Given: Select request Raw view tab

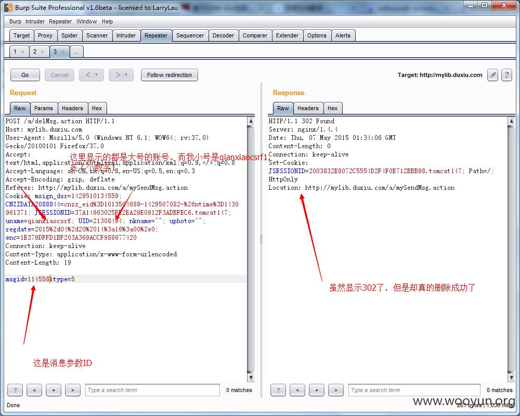Looking at the screenshot, I should [x=20, y=108].
